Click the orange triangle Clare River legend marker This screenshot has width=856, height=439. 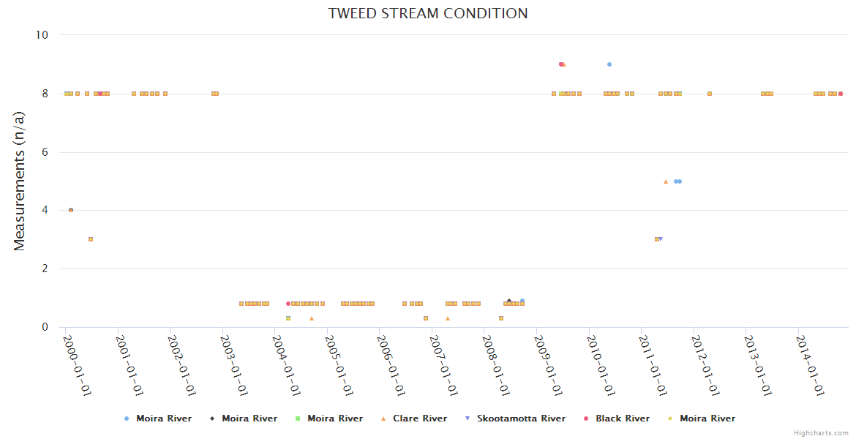pos(383,419)
